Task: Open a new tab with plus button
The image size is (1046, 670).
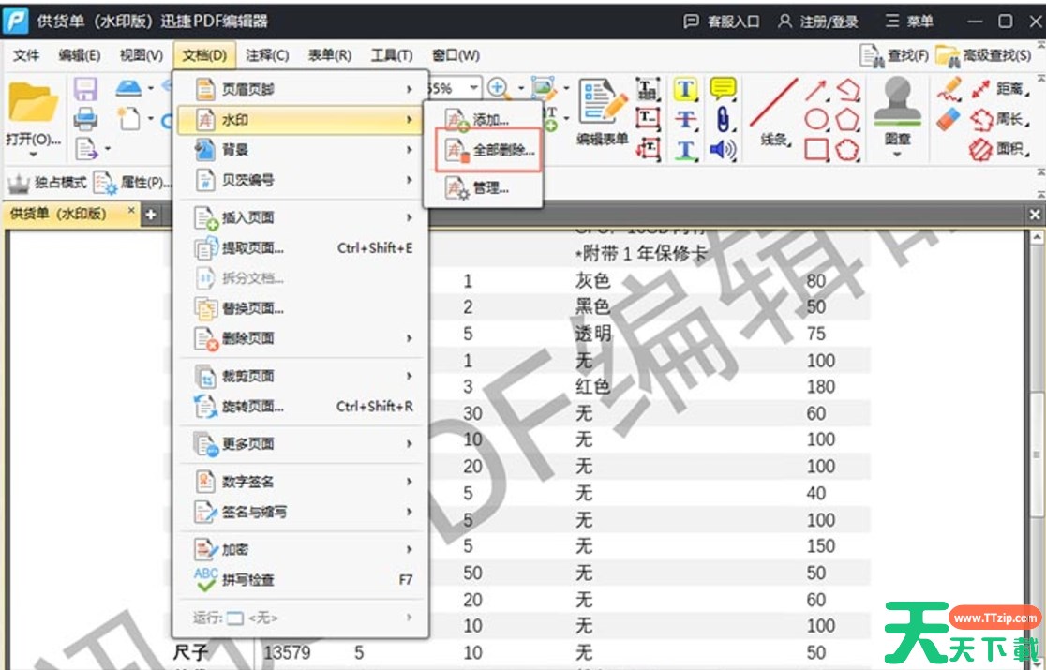Action: (150, 214)
